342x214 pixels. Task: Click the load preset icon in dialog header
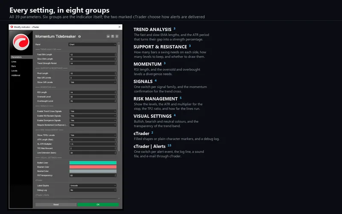click(x=108, y=36)
